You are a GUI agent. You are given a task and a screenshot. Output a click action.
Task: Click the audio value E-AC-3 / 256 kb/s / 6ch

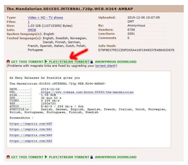(x=62, y=106)
